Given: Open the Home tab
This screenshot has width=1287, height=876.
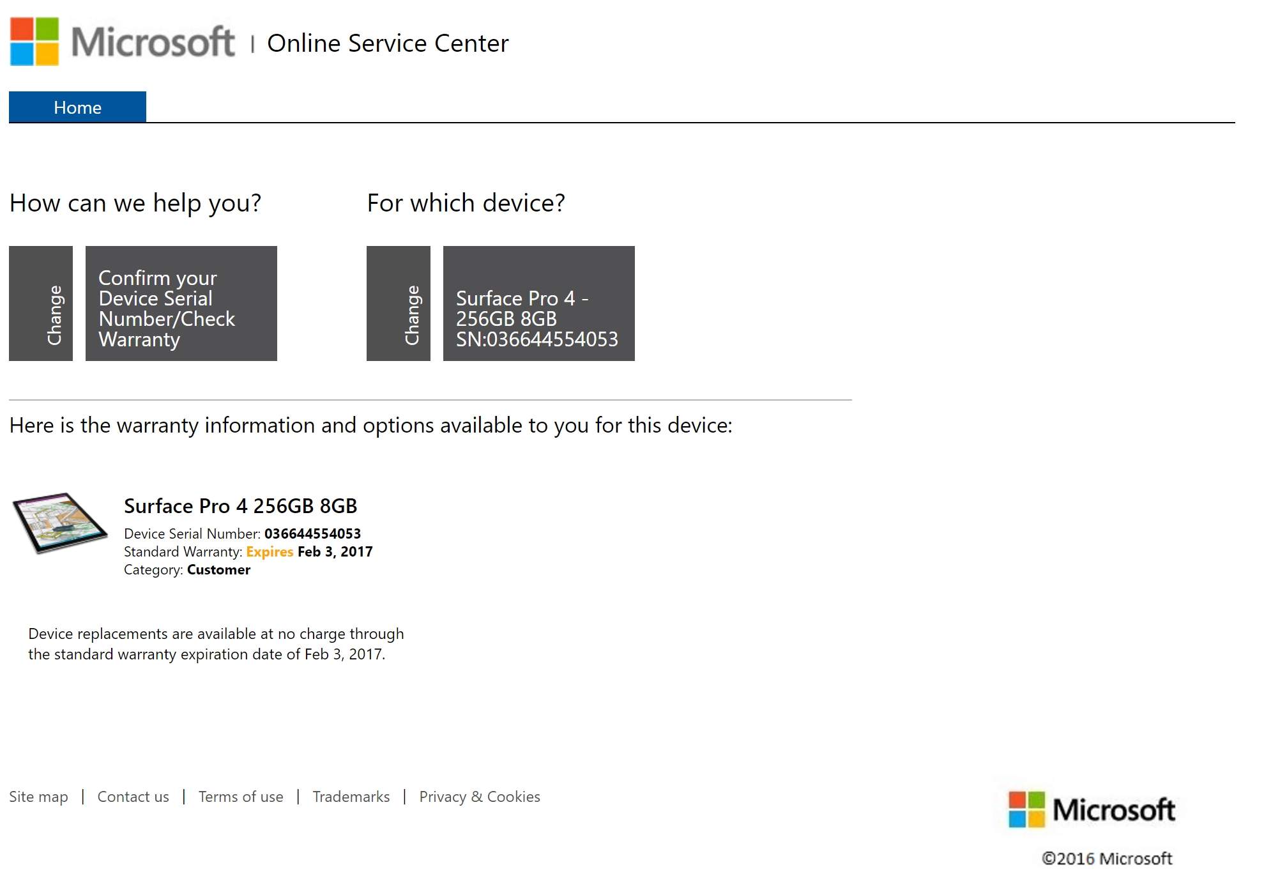Looking at the screenshot, I should pyautogui.click(x=77, y=107).
